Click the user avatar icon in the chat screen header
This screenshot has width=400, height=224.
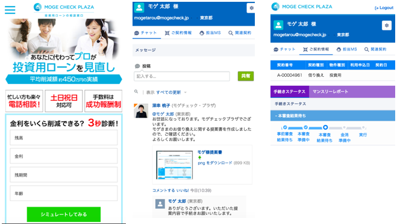[x=139, y=7]
